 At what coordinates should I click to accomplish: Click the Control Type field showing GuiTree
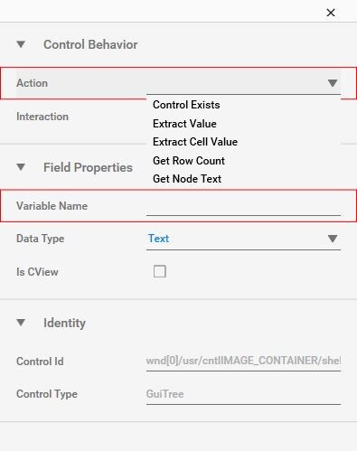tap(243, 394)
